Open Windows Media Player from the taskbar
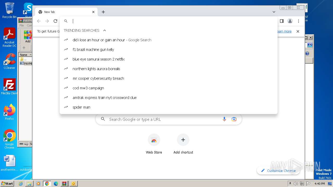Image resolution: width=333 pixels, height=187 pixels. (38, 184)
